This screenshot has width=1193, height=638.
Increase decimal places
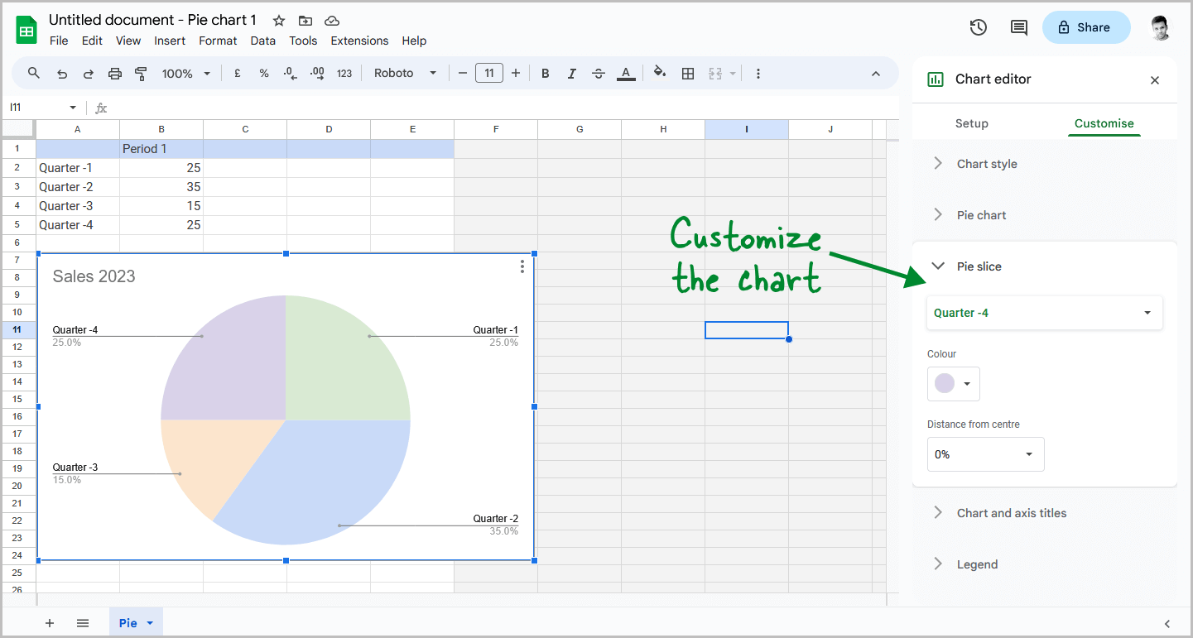click(317, 74)
